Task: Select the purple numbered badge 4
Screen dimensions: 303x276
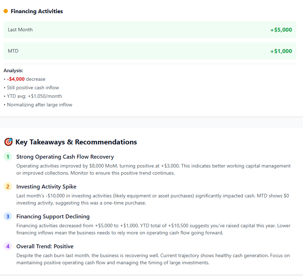Action: point(8,246)
